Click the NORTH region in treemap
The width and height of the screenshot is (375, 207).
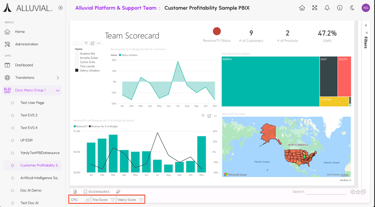[270, 81]
